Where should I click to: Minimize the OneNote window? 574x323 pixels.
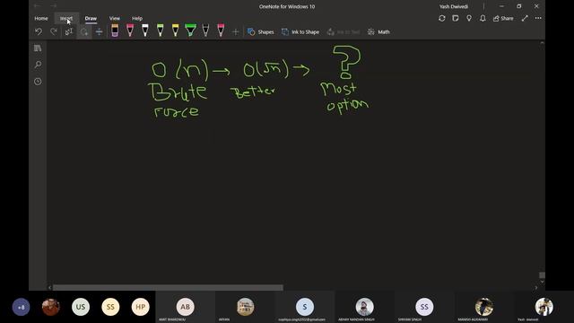(501, 6)
